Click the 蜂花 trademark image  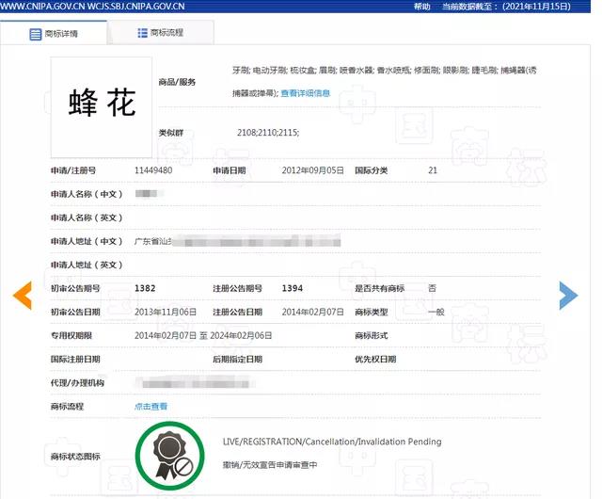pyautogui.click(x=101, y=104)
